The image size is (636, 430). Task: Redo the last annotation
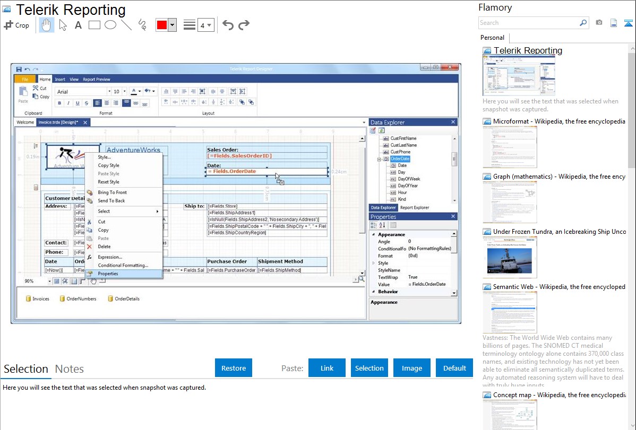[244, 25]
